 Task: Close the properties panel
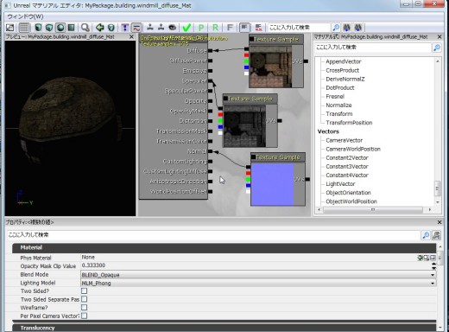click(440, 222)
